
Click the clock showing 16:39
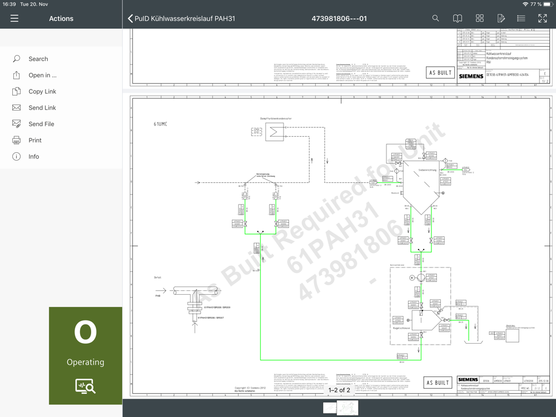coord(9,4)
